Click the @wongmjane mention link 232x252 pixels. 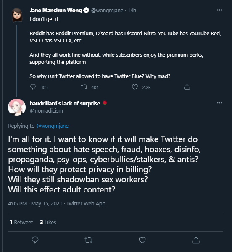(x=52, y=126)
